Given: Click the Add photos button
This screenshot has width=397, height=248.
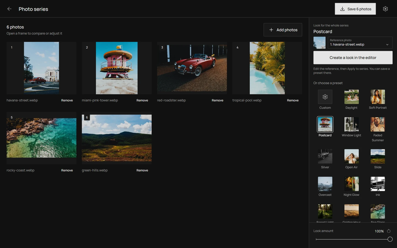Looking at the screenshot, I should (x=283, y=30).
